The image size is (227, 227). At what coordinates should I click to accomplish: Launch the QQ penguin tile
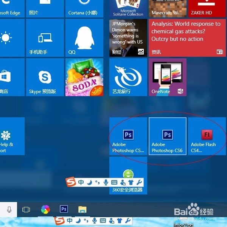point(84,38)
